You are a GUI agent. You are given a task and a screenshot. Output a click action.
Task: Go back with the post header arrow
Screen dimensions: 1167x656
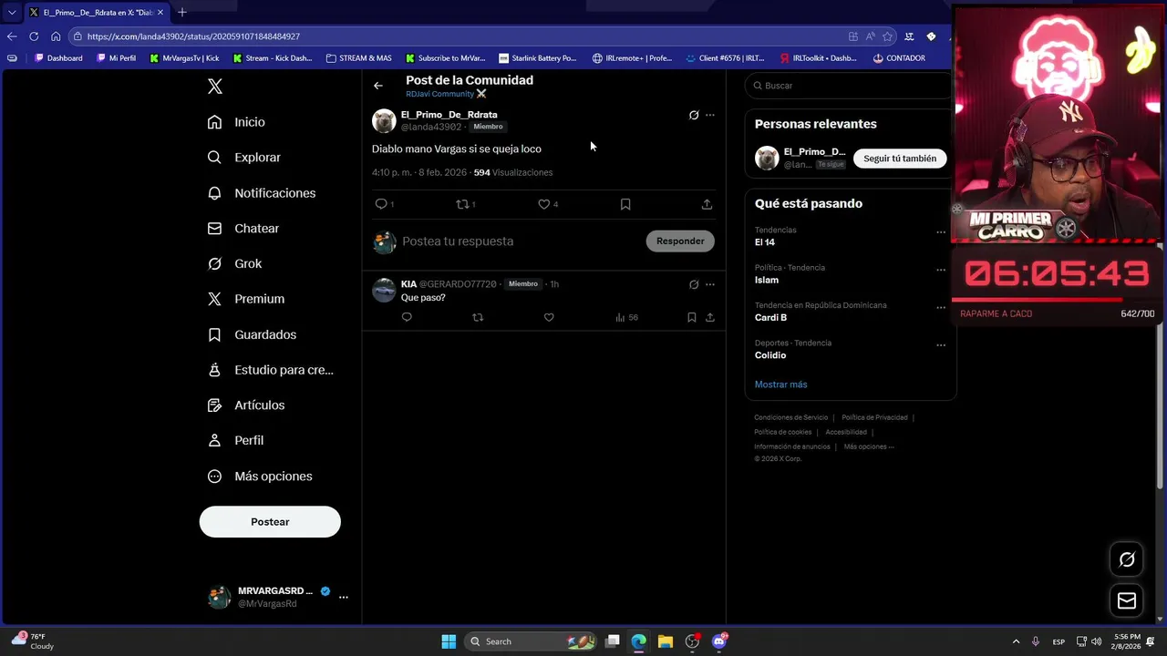point(378,86)
